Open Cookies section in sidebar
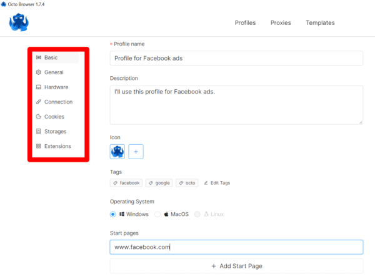Viewport: 375px width, 279px height. pos(54,117)
